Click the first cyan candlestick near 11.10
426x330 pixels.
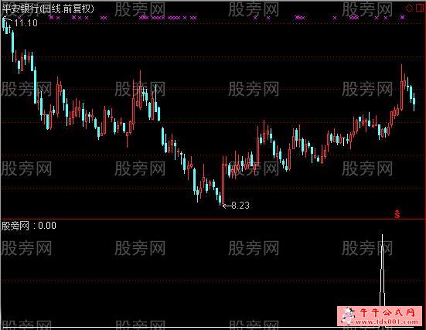4,23
